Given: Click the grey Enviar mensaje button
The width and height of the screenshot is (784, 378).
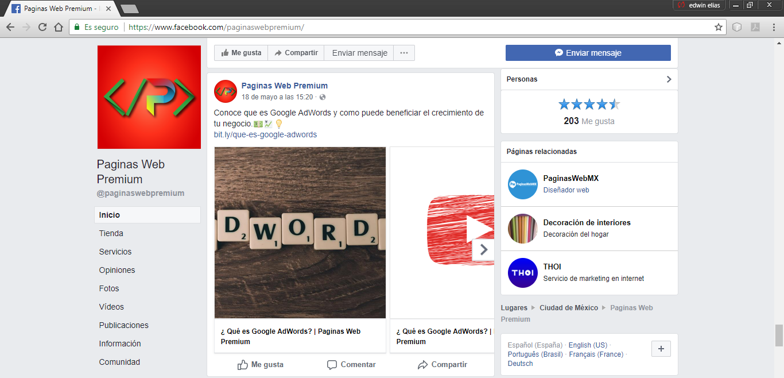Looking at the screenshot, I should [359, 53].
